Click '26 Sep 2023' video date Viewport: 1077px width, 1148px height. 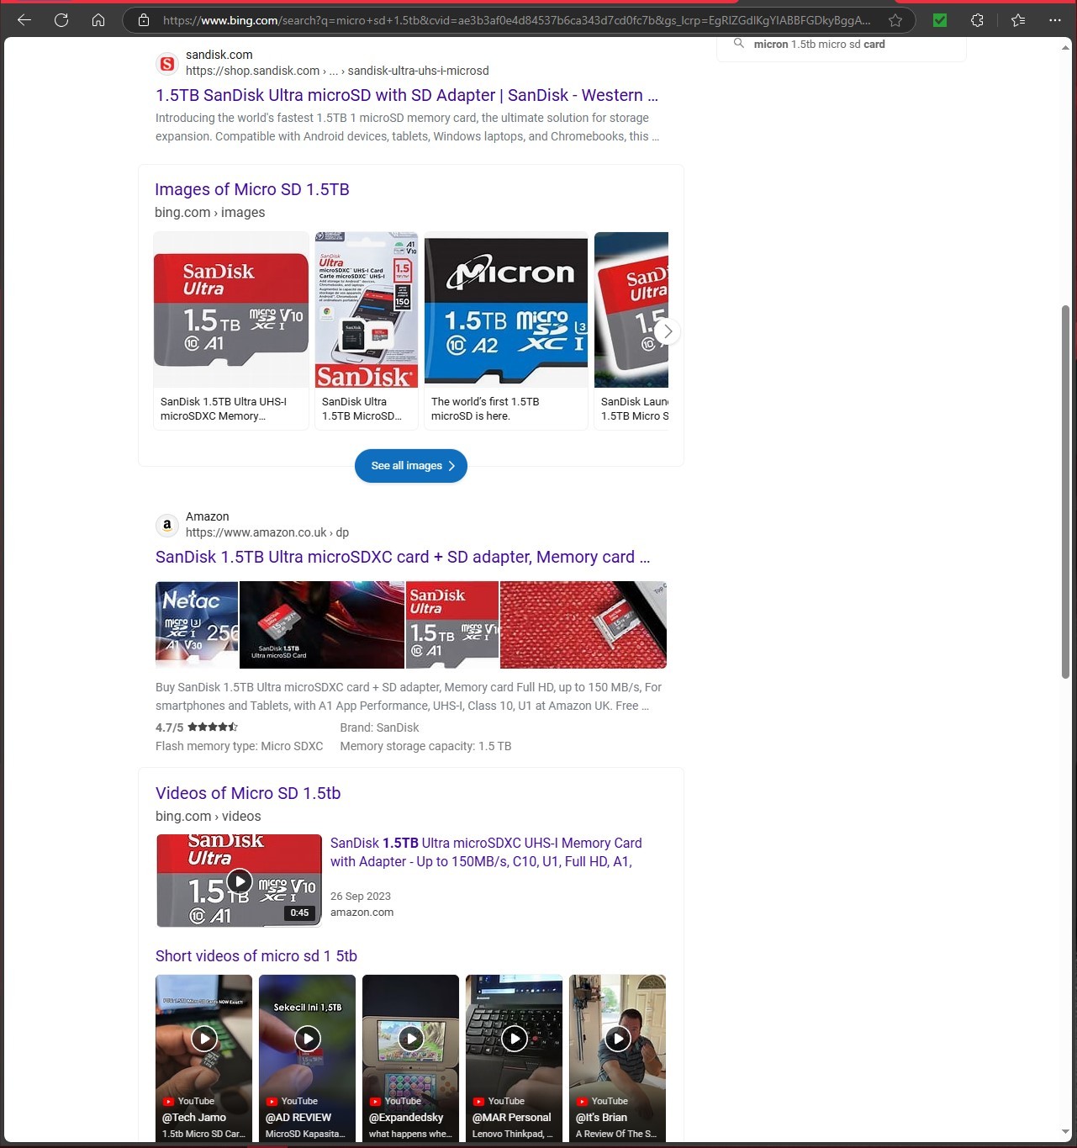pyautogui.click(x=361, y=897)
